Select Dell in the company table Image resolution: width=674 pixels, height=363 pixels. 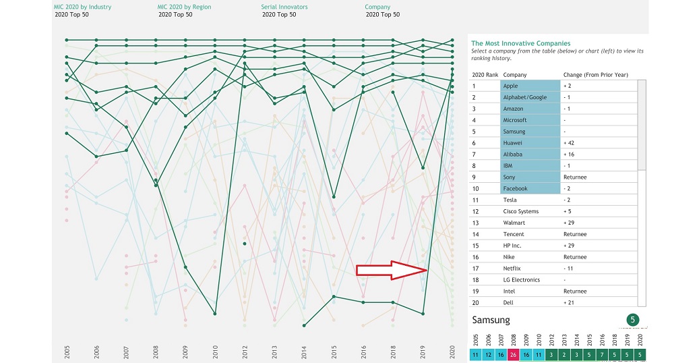point(530,302)
